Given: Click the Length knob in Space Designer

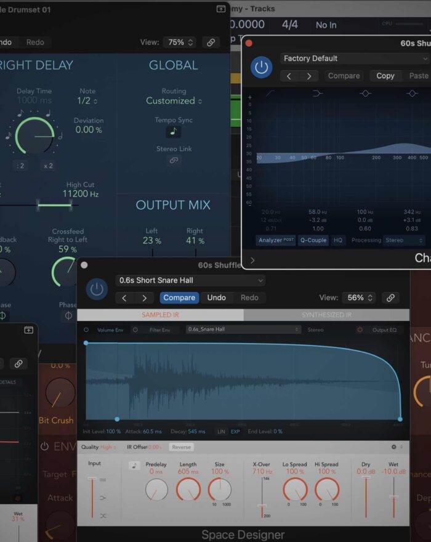Looking at the screenshot, I should (188, 490).
